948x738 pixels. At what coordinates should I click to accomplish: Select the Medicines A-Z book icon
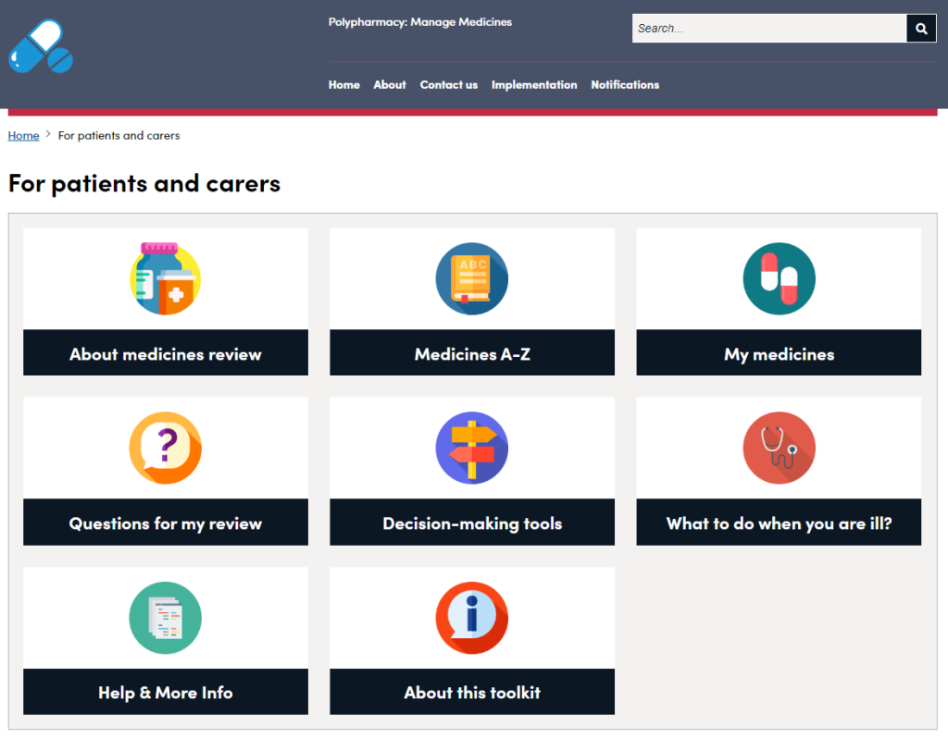pos(472,277)
